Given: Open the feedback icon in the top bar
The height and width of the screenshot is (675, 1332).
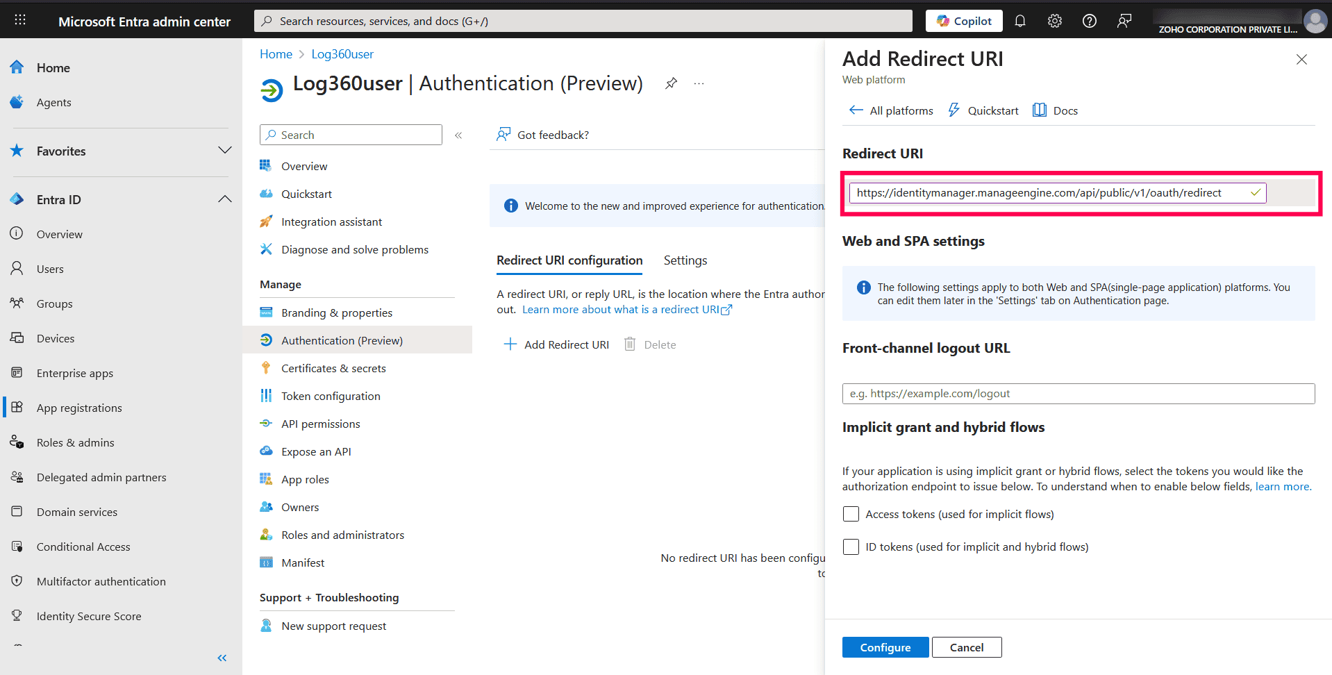Looking at the screenshot, I should point(1124,20).
